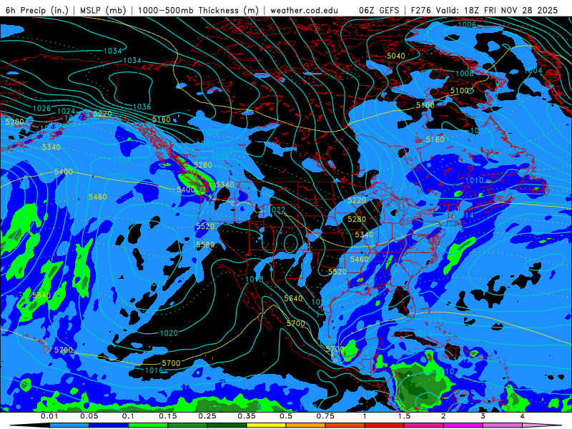Viewport: 572px width, 429px height.
Task: Click the legend value 4
Action: click(x=523, y=416)
